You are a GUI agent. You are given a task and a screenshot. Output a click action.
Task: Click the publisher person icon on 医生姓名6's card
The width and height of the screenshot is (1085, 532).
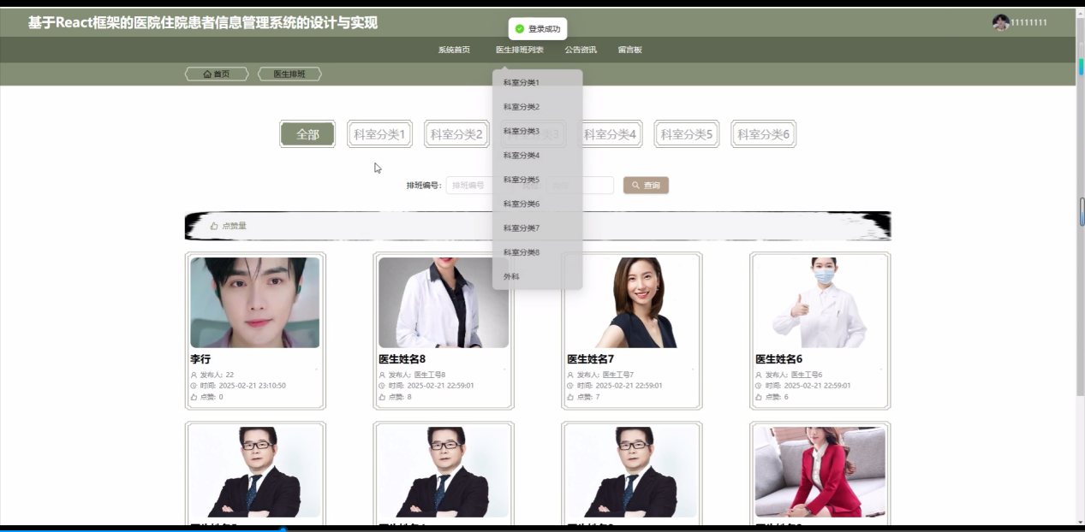click(x=759, y=375)
